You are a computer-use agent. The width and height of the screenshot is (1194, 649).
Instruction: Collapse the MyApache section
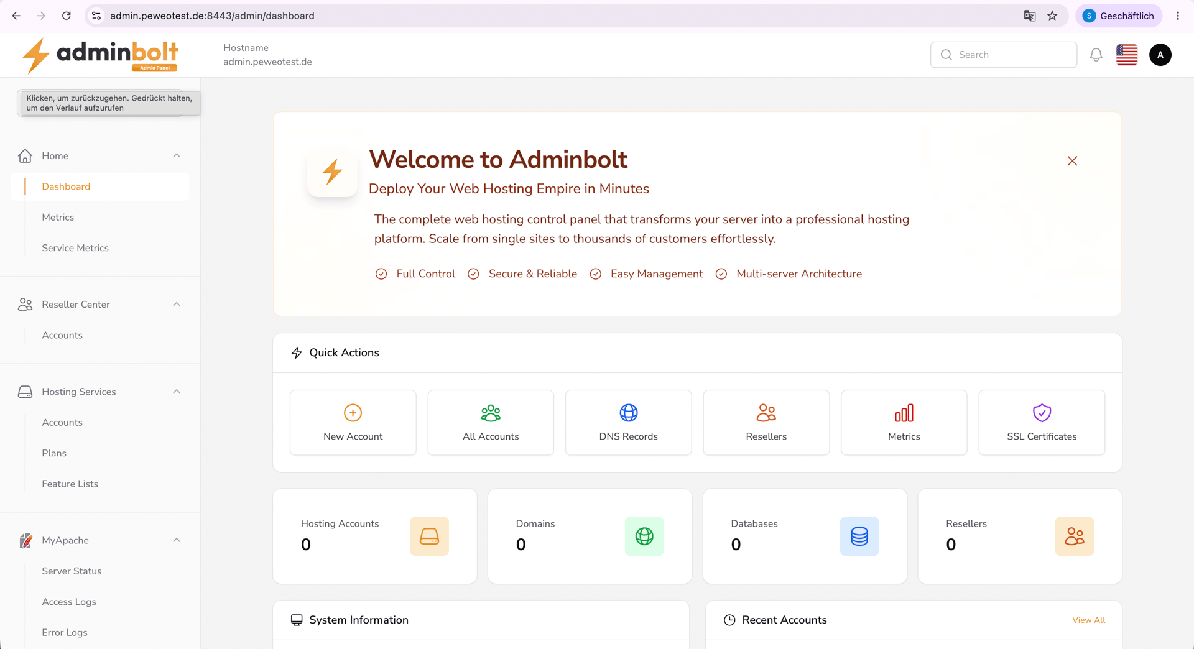click(177, 540)
